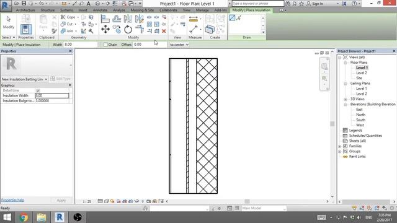The height and width of the screenshot is (223, 397).
Task: Collapse the Floor Plans tree node
Action: (x=345, y=63)
